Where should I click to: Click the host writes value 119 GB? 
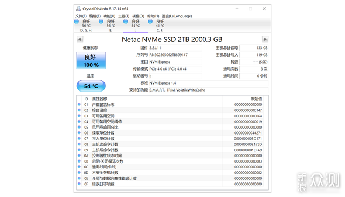(254, 55)
